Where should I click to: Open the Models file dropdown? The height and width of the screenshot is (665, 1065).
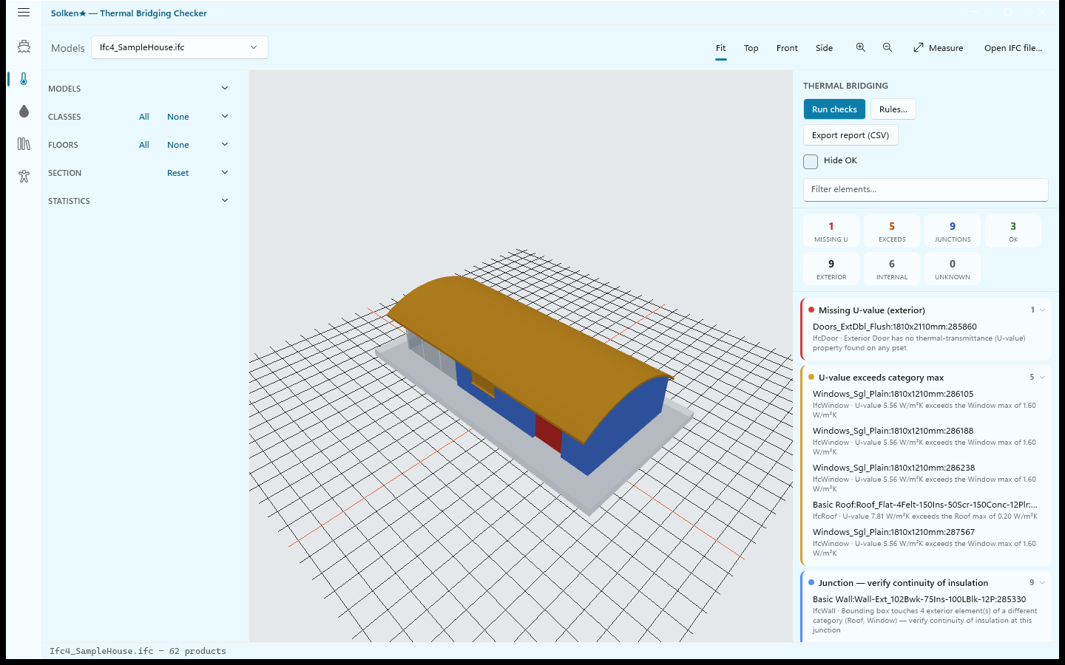coord(179,47)
